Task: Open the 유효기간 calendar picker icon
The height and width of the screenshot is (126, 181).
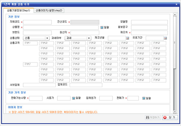Action: pyautogui.click(x=165, y=38)
